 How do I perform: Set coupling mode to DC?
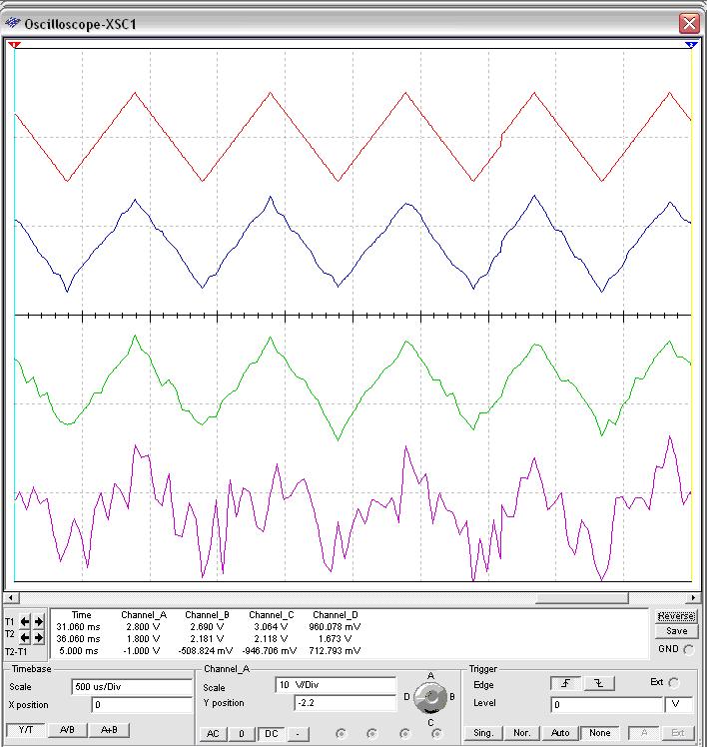point(271,733)
